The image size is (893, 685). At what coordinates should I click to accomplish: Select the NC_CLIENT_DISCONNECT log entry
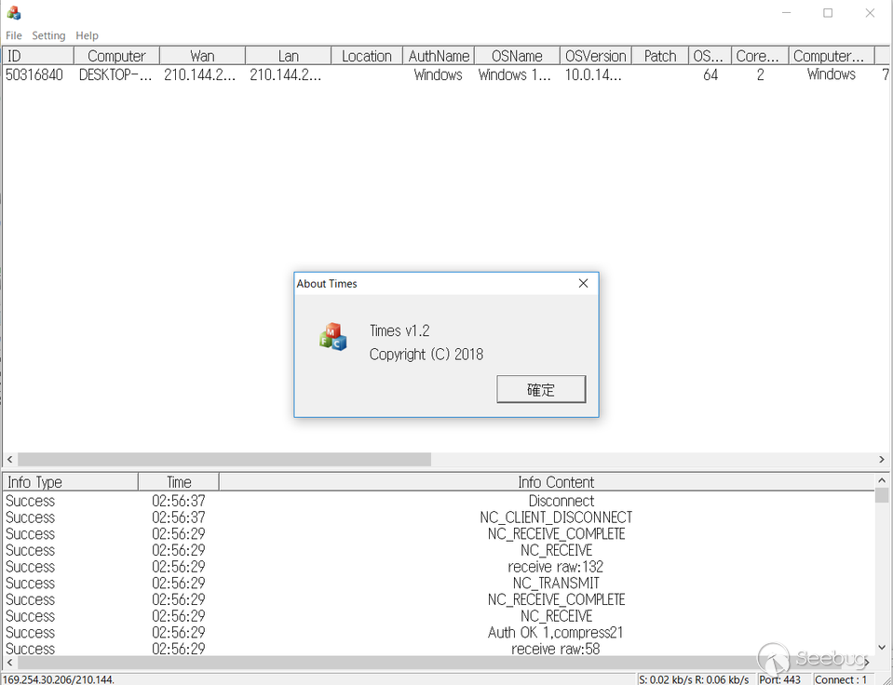point(439,517)
